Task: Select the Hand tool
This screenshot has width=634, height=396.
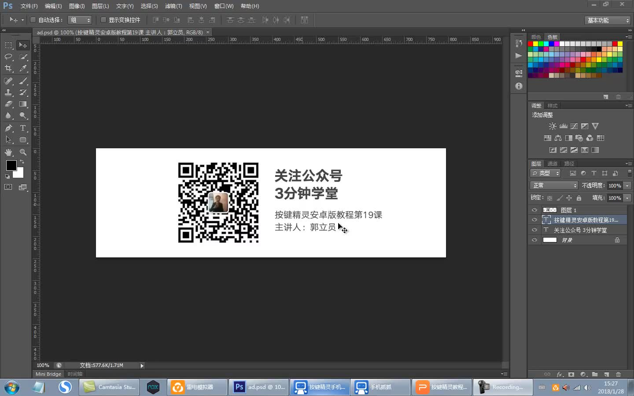Action: click(x=8, y=152)
